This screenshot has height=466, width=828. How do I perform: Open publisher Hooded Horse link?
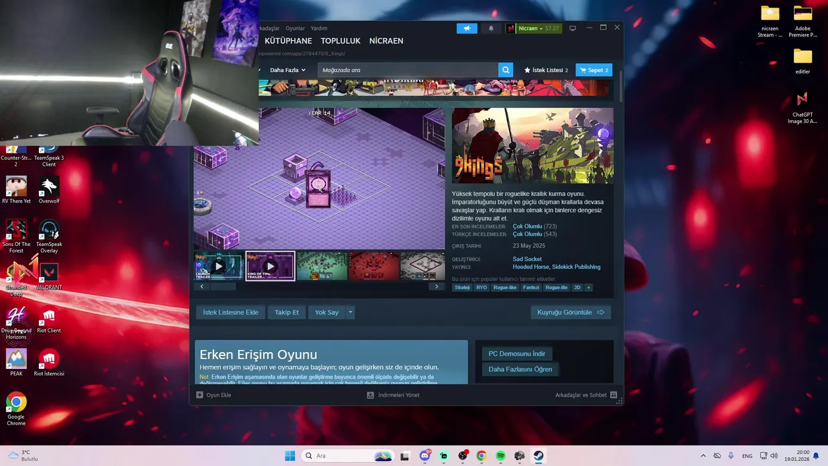pos(531,267)
